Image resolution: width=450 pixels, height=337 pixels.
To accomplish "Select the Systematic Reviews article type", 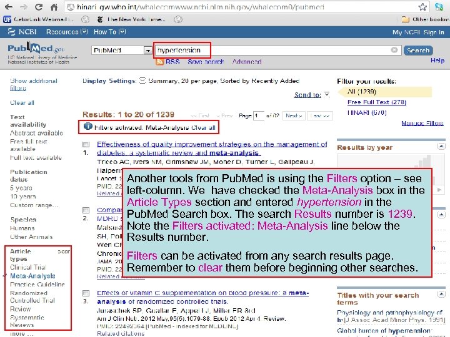I will [27, 321].
